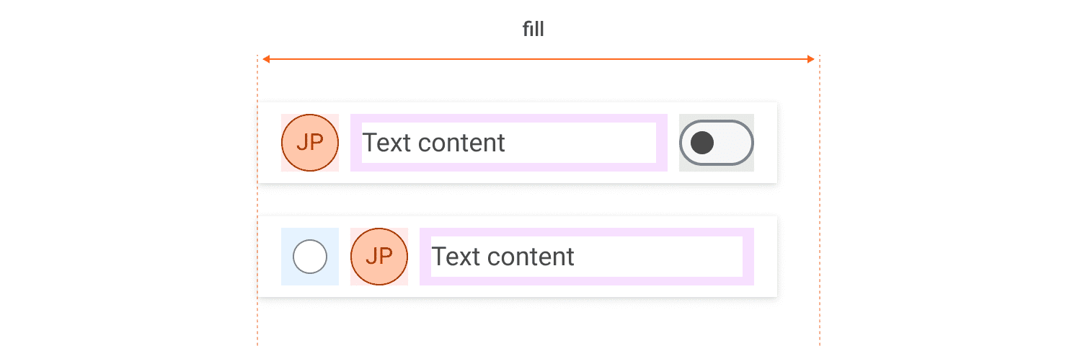Viewport: 1067px width, 346px height.
Task: Click "Text content" text in the top row
Action: 433,143
